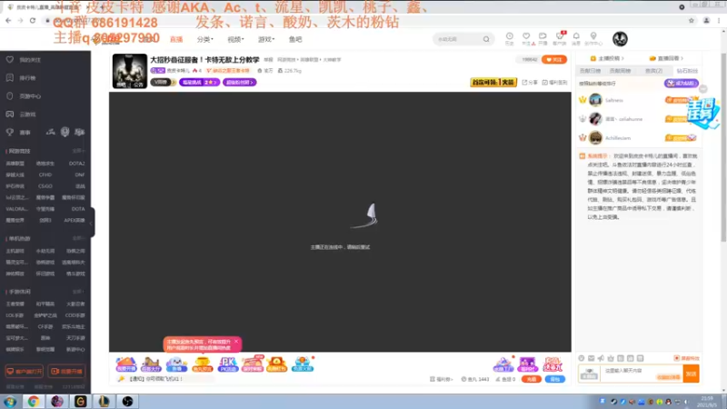Bookmark page with browser star icon

(x=691, y=20)
